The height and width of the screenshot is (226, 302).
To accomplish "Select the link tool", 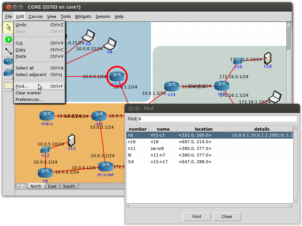I will [9, 51].
